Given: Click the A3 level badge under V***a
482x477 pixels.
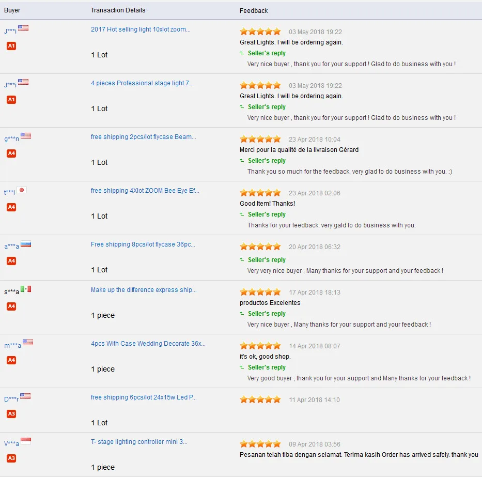Looking at the screenshot, I should (x=11, y=458).
